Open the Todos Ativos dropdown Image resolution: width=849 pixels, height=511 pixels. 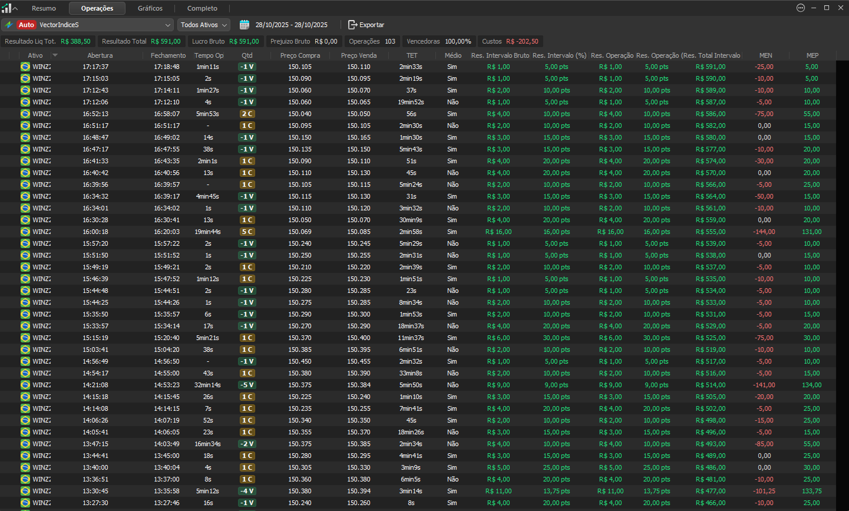(x=204, y=25)
